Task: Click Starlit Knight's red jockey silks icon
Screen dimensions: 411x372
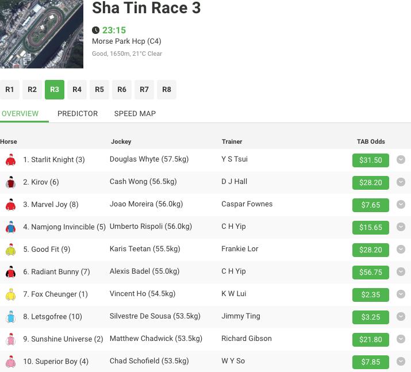Action: point(10,160)
